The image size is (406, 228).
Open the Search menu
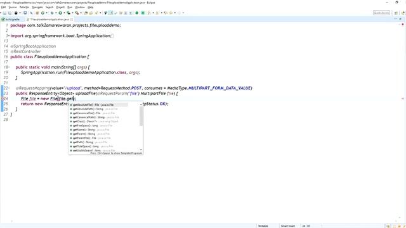tap(49, 7)
